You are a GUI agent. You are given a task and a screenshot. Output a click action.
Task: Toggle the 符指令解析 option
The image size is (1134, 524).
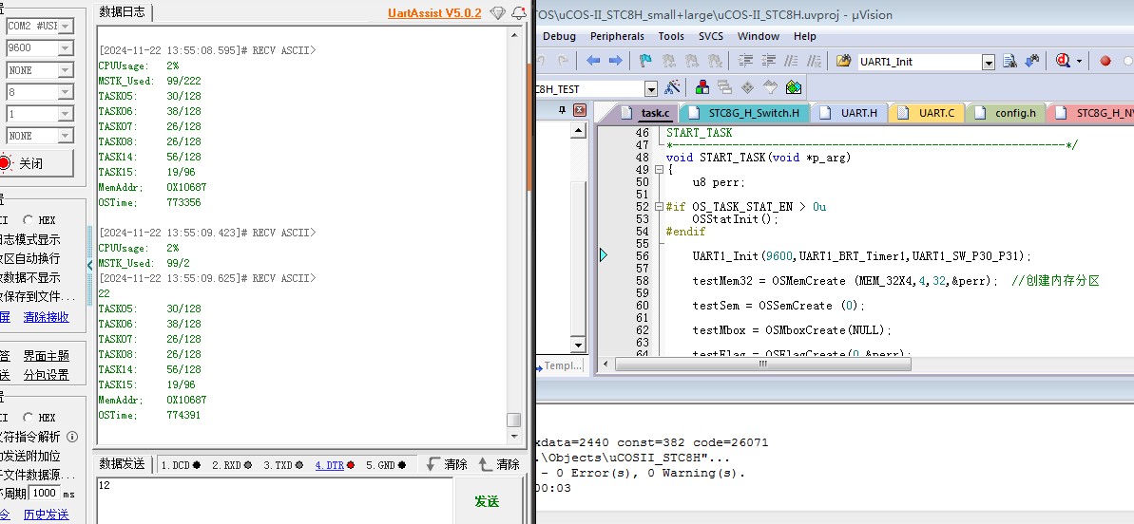[x=29, y=436]
